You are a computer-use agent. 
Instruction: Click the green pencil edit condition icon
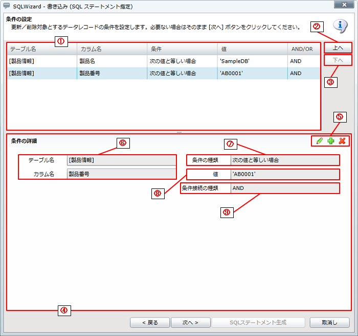pyautogui.click(x=320, y=141)
